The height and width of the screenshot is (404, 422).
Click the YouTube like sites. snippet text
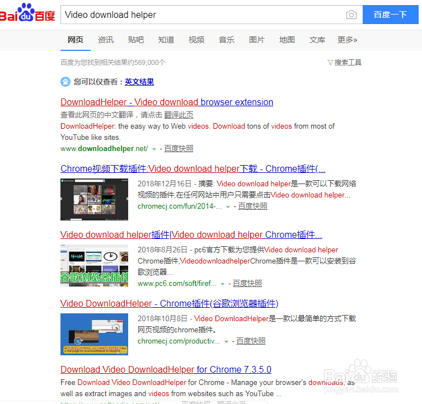(91, 137)
